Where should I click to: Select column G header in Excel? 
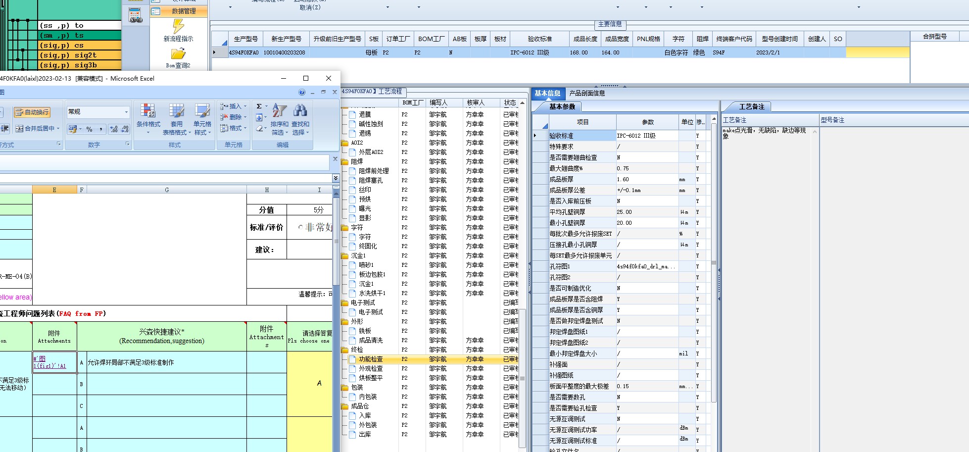pyautogui.click(x=167, y=190)
